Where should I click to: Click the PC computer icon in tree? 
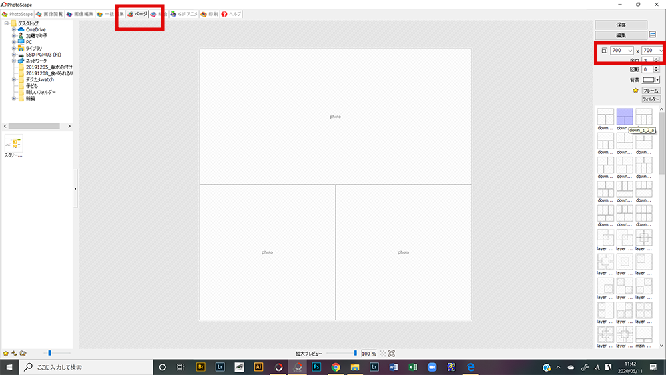click(x=21, y=42)
